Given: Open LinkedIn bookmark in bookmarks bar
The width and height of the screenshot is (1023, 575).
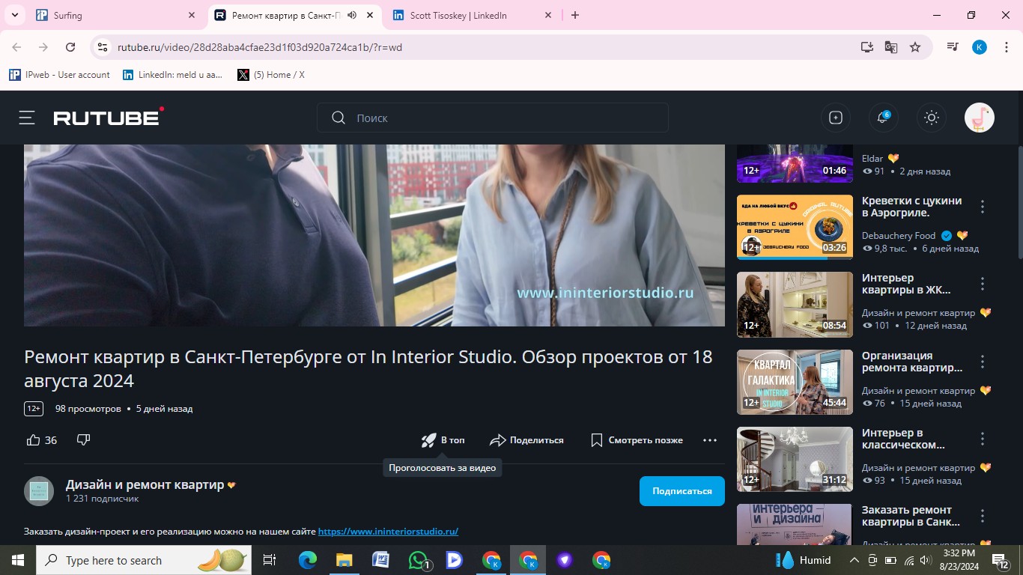Looking at the screenshot, I should [172, 75].
